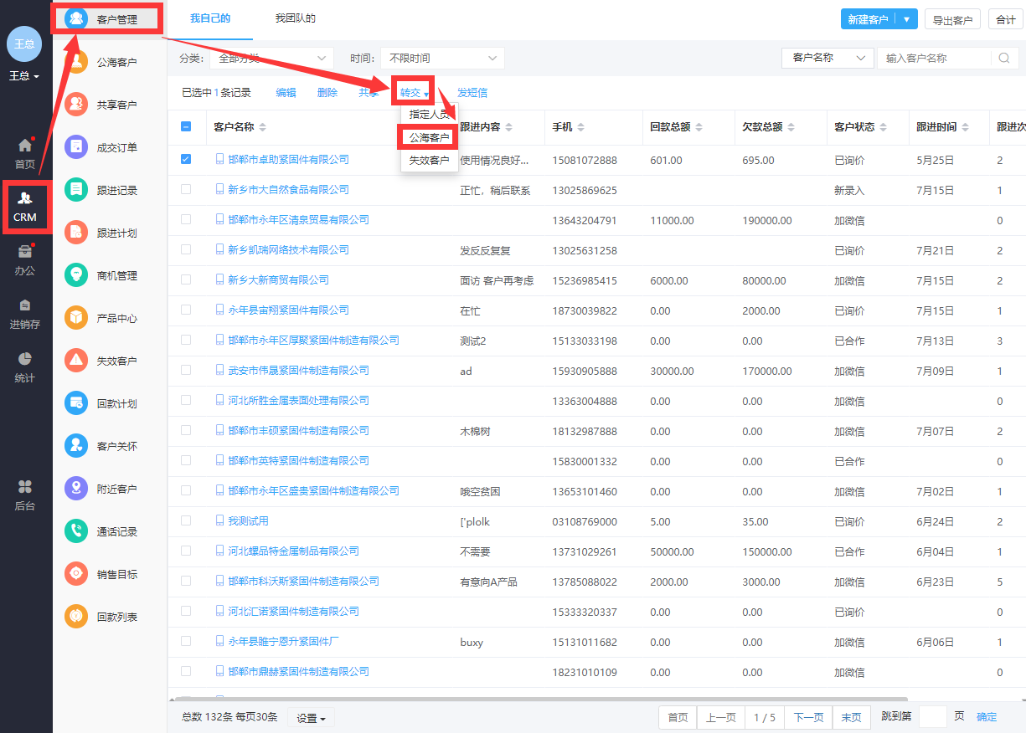
Task: Open 跟进计划 sidebar icon
Action: point(76,233)
